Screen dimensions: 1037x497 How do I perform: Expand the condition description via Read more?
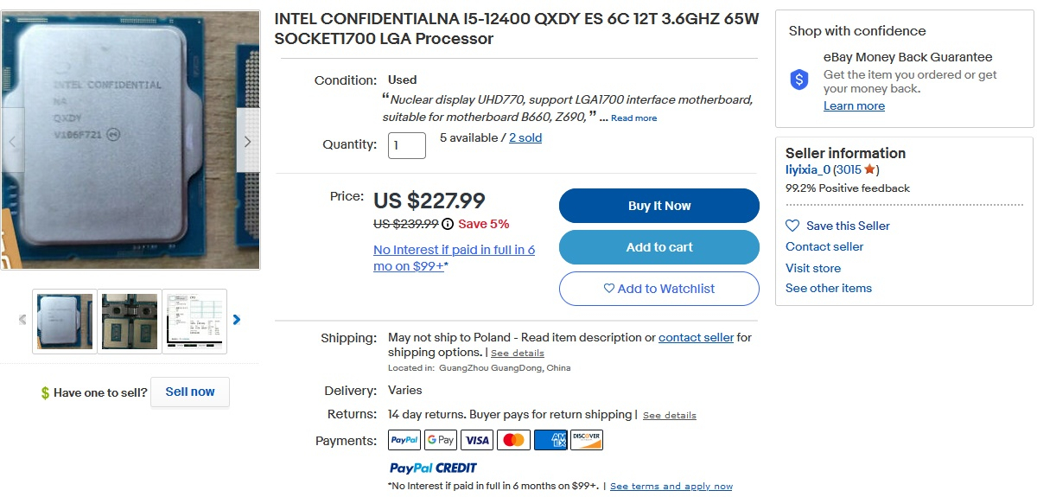coord(633,118)
